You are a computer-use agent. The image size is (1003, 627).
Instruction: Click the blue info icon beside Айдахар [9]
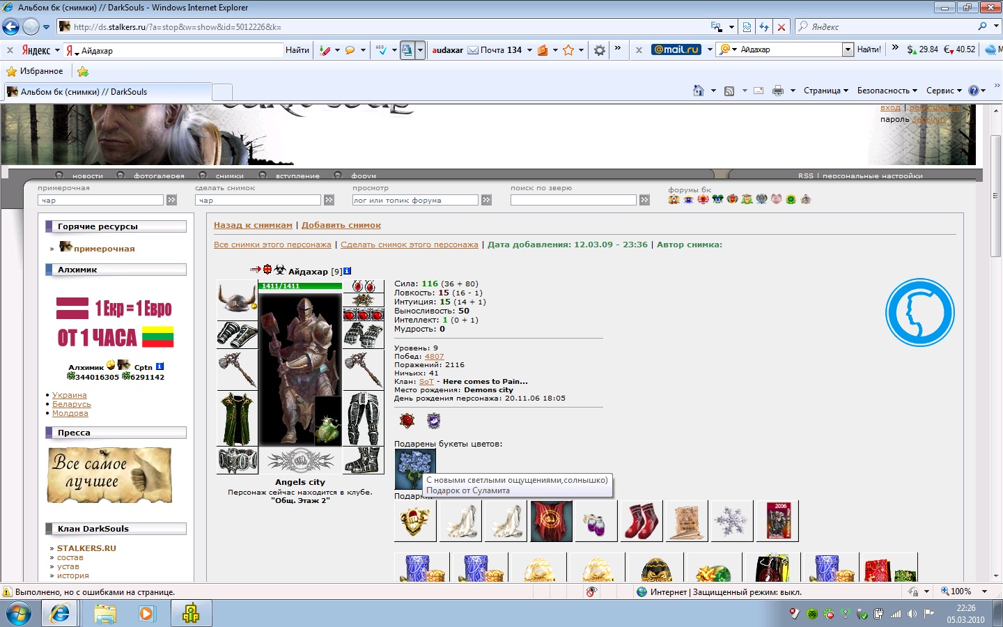click(347, 271)
